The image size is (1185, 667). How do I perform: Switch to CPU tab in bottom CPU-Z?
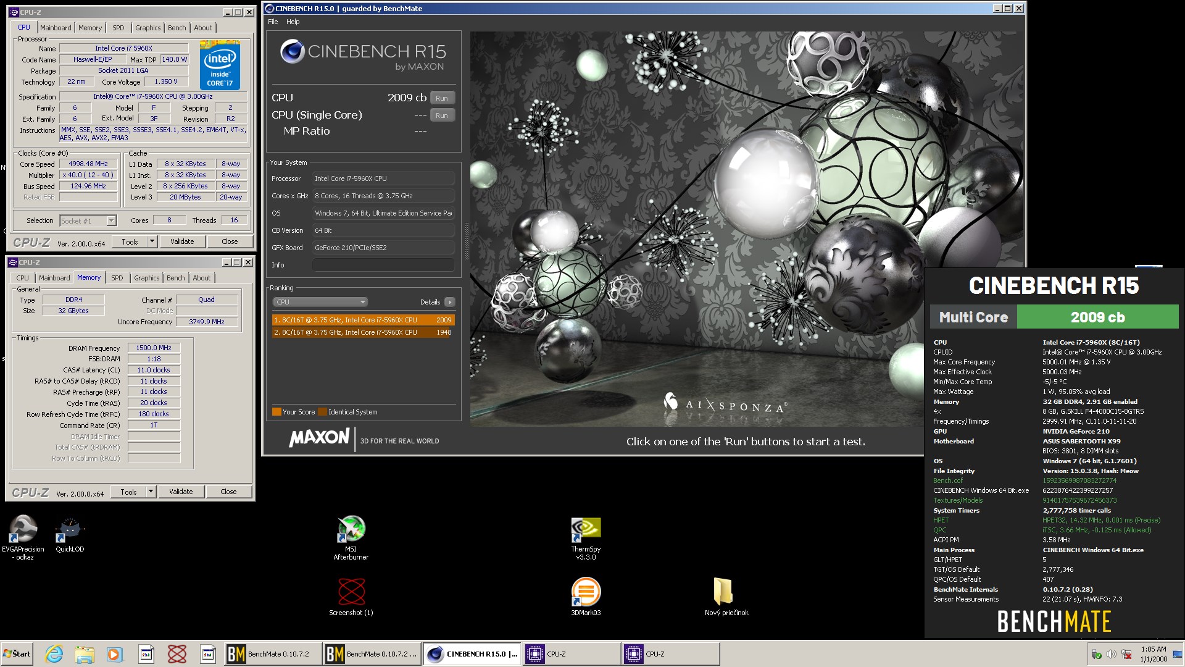tap(22, 278)
